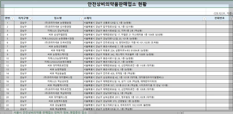This screenshot has height=114, width=233.
Task: Select cell (주)코리아세븐 도곡비전점
Action: 58,42
